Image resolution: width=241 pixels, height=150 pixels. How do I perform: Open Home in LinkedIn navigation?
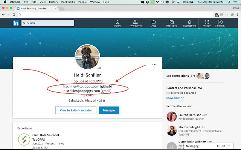[117, 23]
